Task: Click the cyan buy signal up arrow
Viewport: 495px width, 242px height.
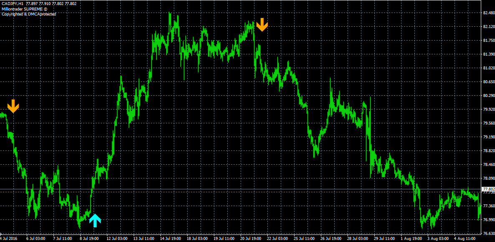Action: (x=95, y=221)
